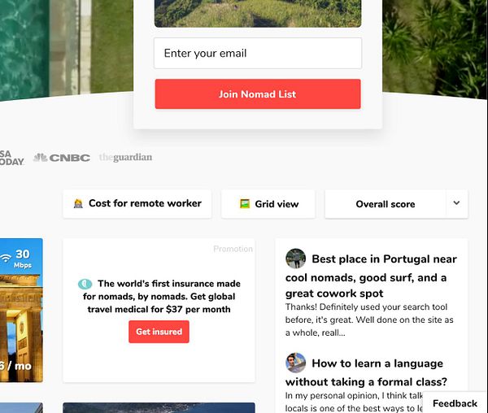Focus the Enter your email field

258,53
